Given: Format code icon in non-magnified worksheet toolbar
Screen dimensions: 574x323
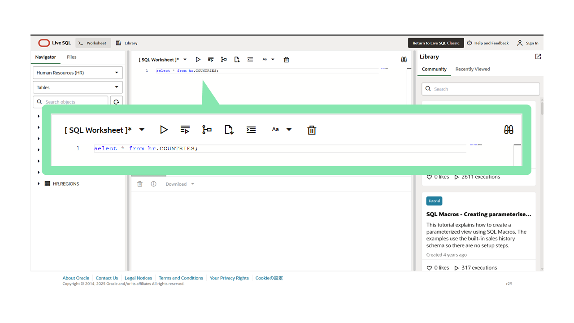Looking at the screenshot, I should (250, 60).
